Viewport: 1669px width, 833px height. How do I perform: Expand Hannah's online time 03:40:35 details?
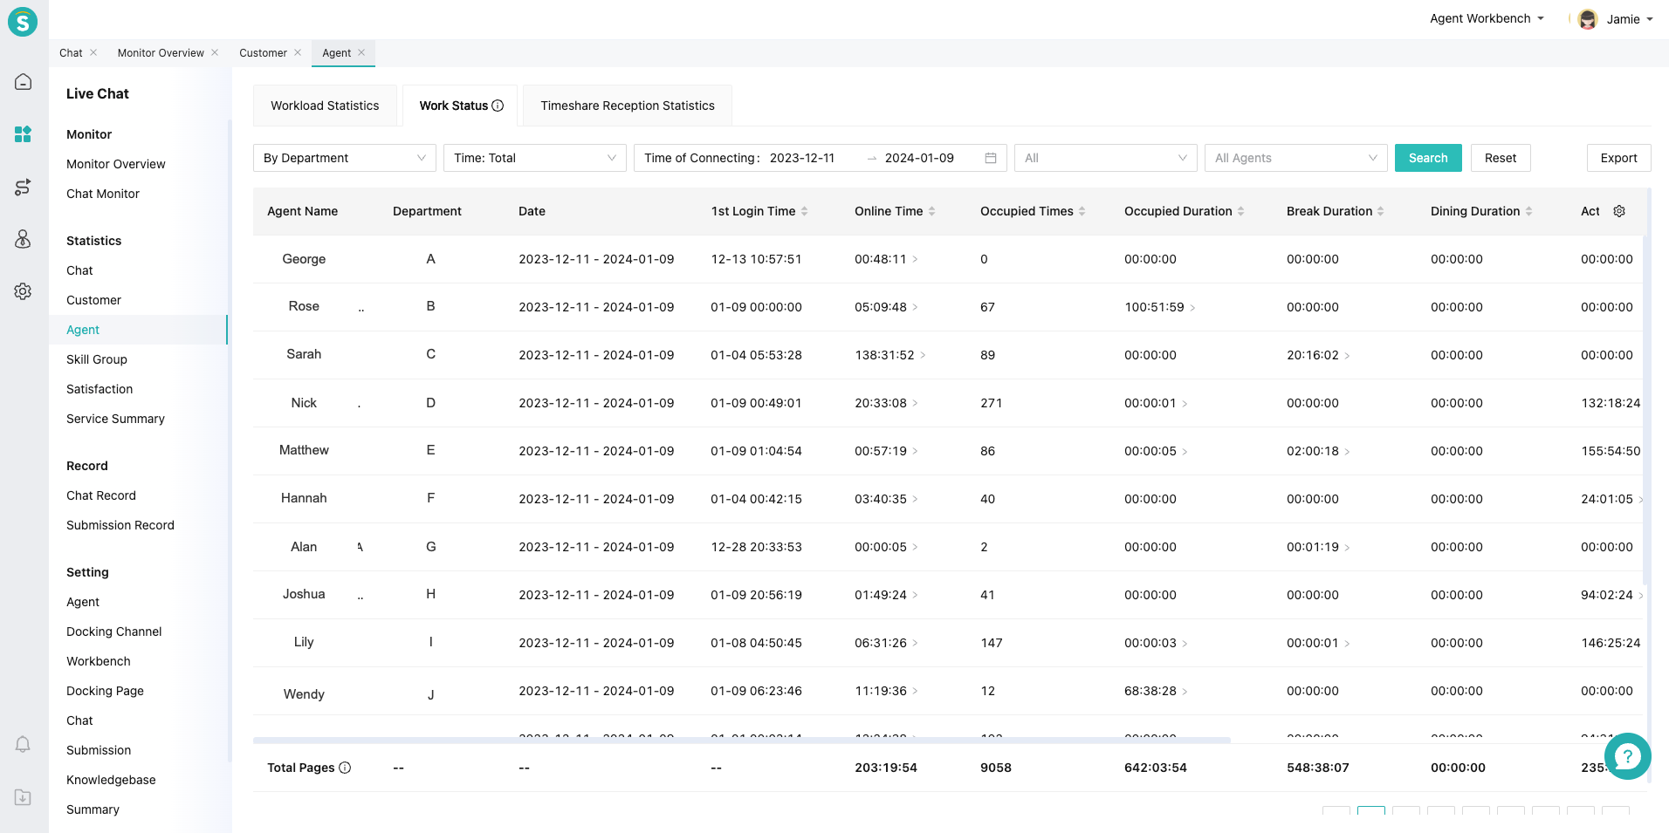point(915,499)
